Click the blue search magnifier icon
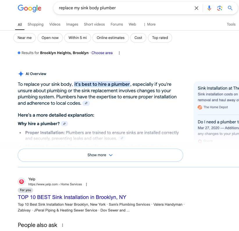239x231 pixels. click(230, 8)
